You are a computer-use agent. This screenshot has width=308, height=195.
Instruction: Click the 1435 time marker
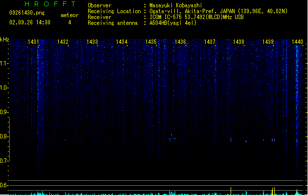tap(151, 42)
